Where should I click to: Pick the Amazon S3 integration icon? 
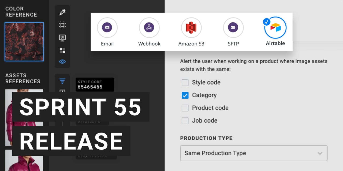tap(191, 28)
